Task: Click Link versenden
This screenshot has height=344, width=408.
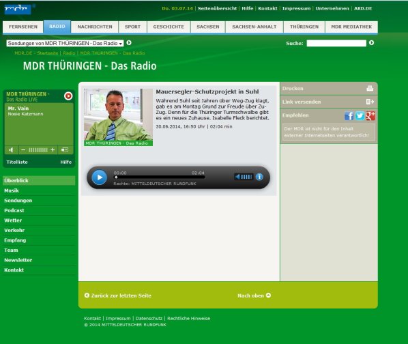Action: pos(302,102)
